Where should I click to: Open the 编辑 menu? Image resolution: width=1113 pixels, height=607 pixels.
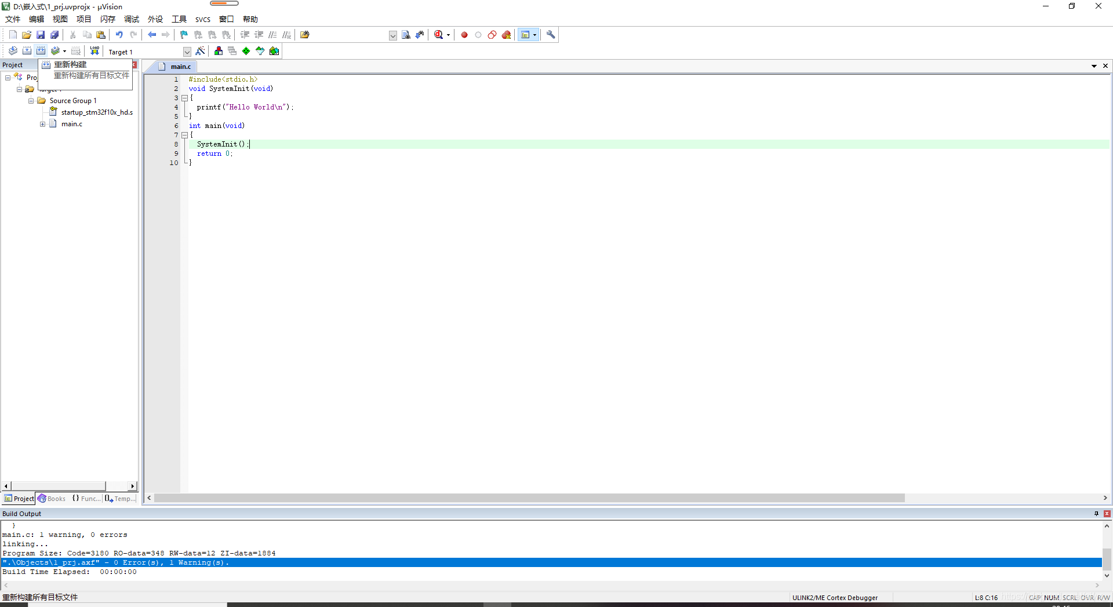coord(37,19)
